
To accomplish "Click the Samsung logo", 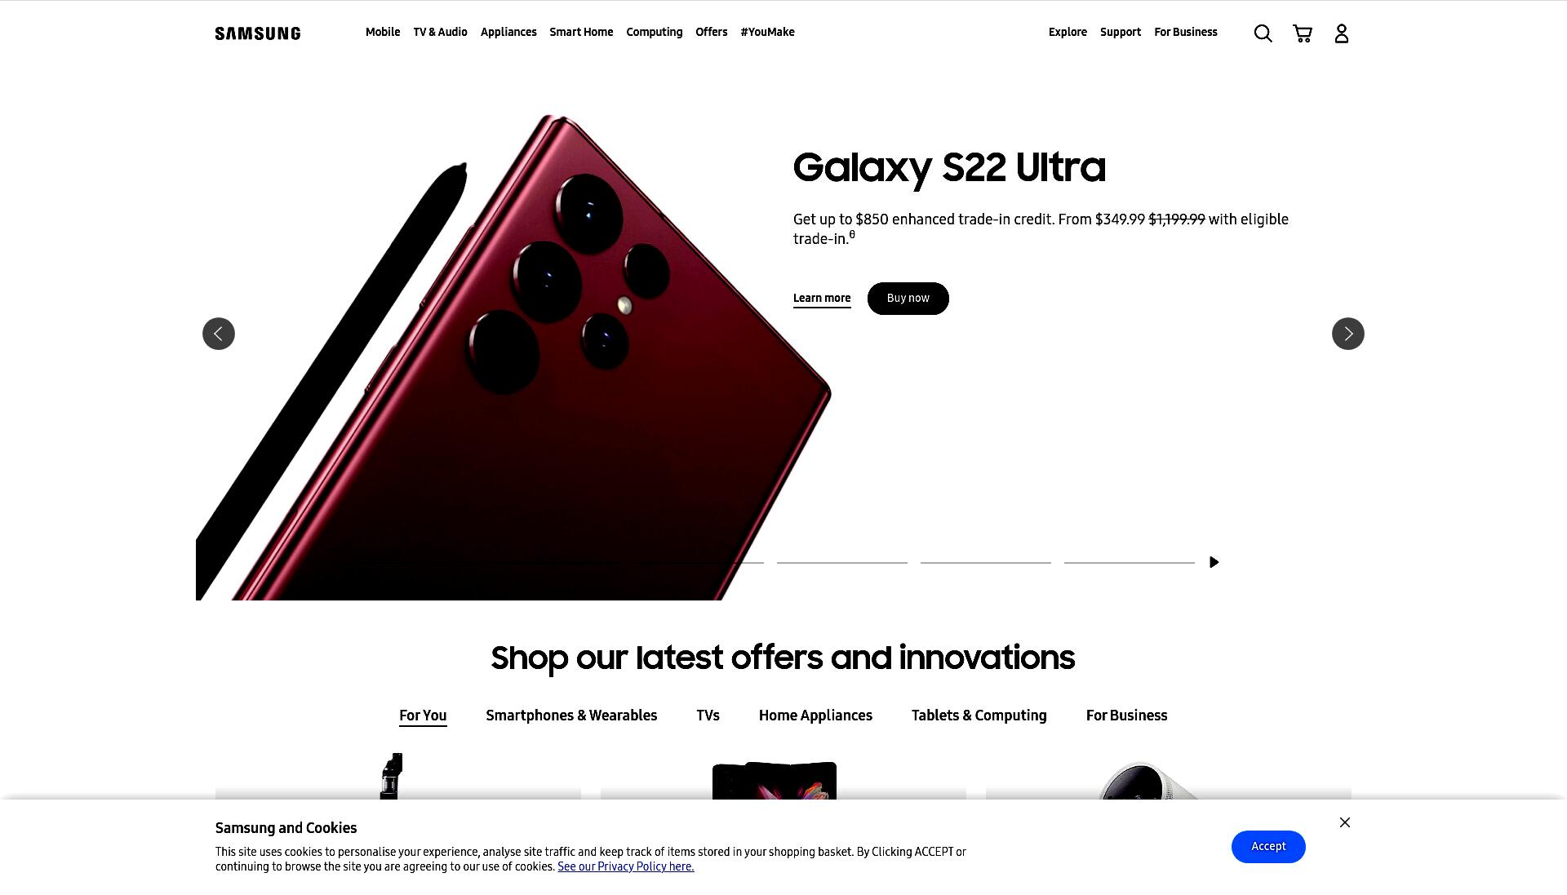I will point(258,33).
